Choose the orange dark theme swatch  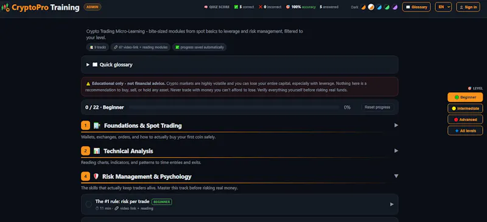tap(363, 7)
